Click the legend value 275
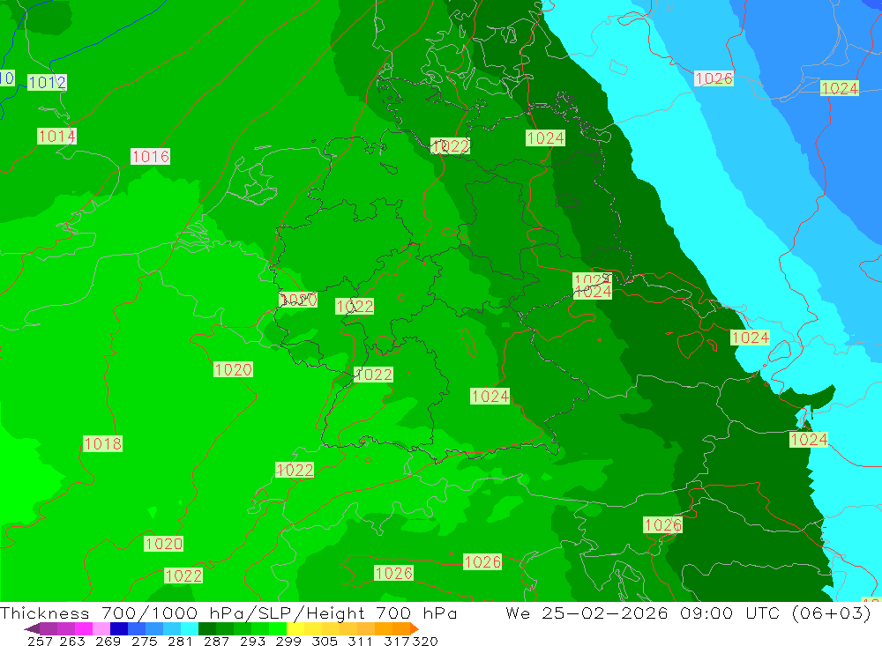Image resolution: width=882 pixels, height=646 pixels. point(144,641)
